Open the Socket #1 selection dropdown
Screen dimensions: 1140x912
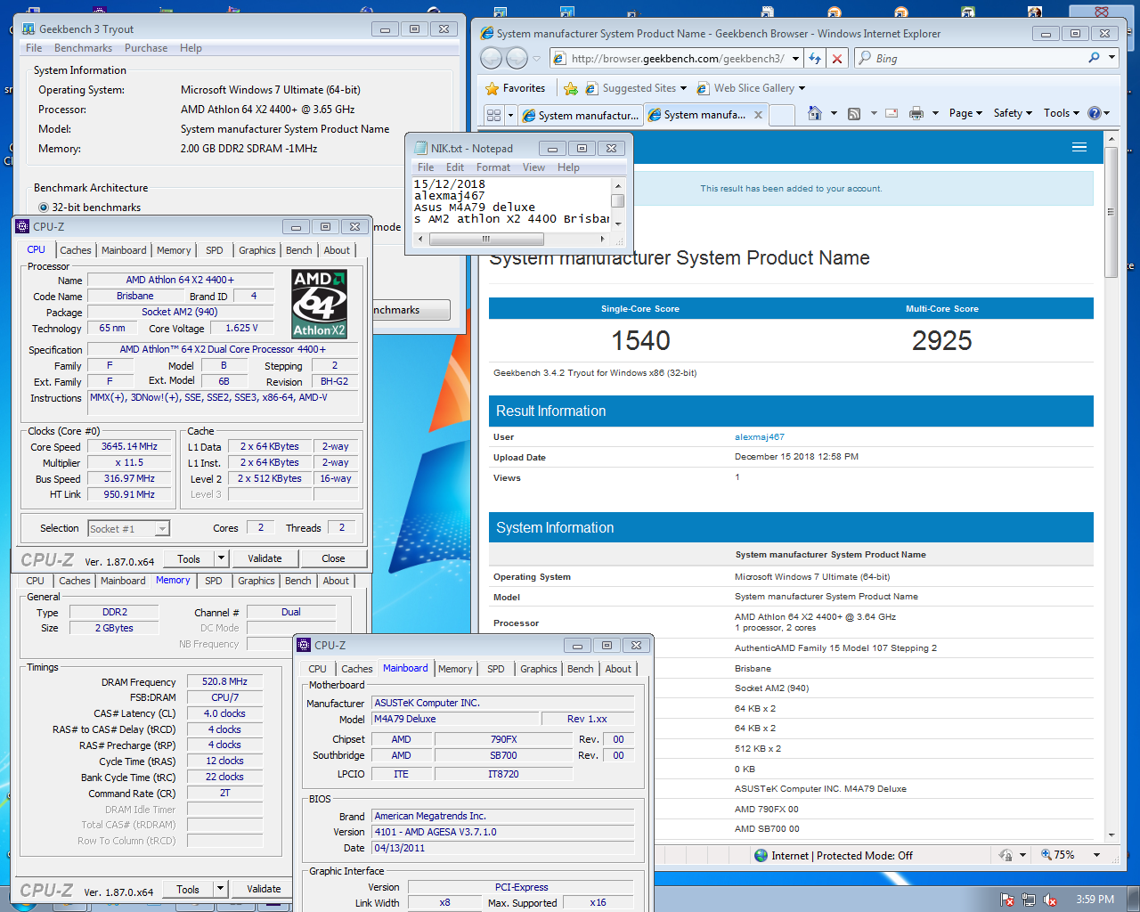pos(162,529)
